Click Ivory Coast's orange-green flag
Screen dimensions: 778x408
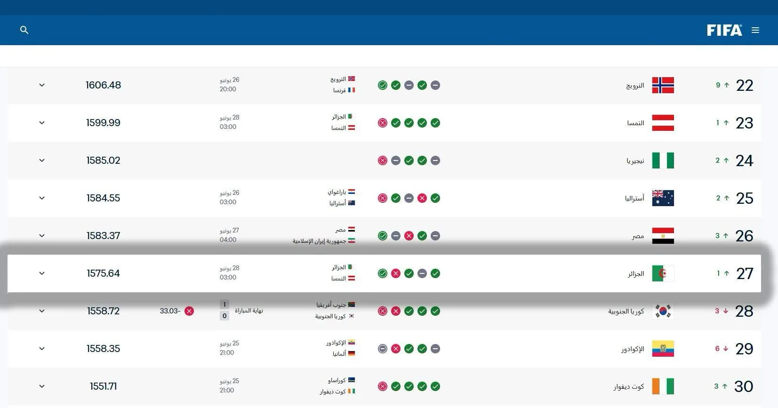tap(663, 386)
